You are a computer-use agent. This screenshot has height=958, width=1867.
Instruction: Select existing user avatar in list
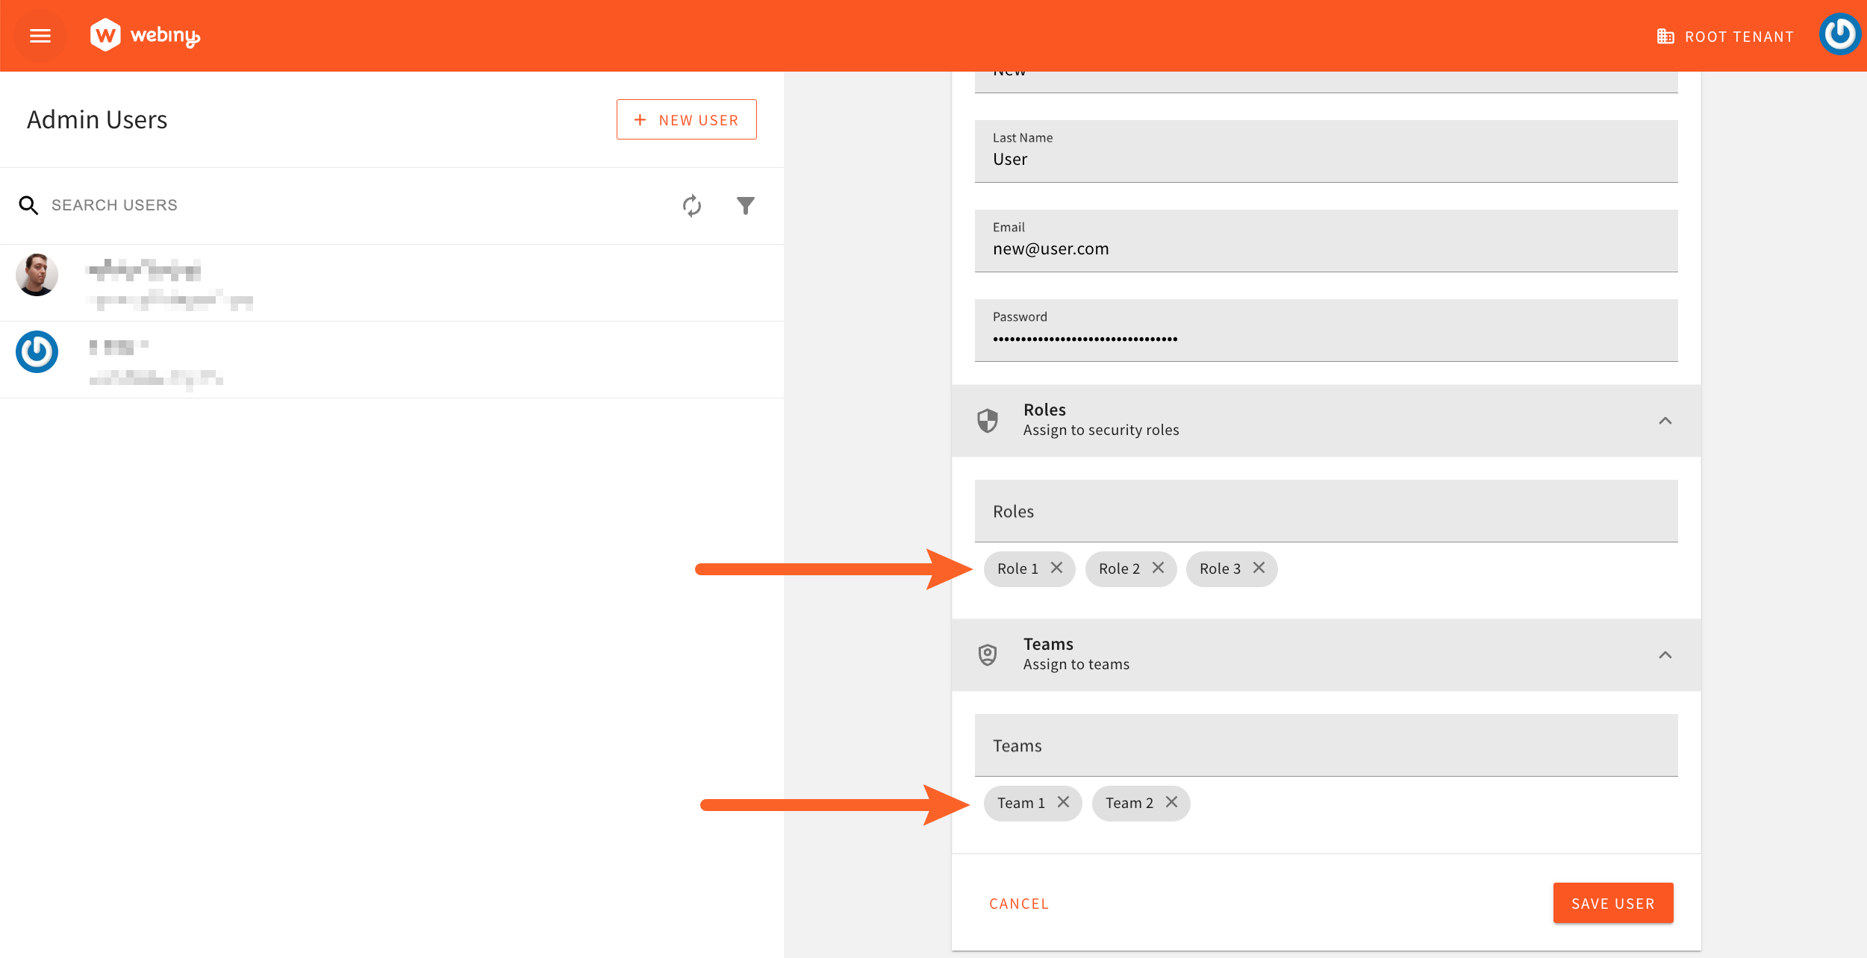tap(37, 272)
